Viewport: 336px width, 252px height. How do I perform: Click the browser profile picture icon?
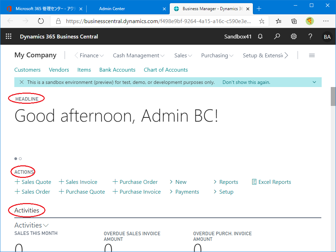click(310, 21)
